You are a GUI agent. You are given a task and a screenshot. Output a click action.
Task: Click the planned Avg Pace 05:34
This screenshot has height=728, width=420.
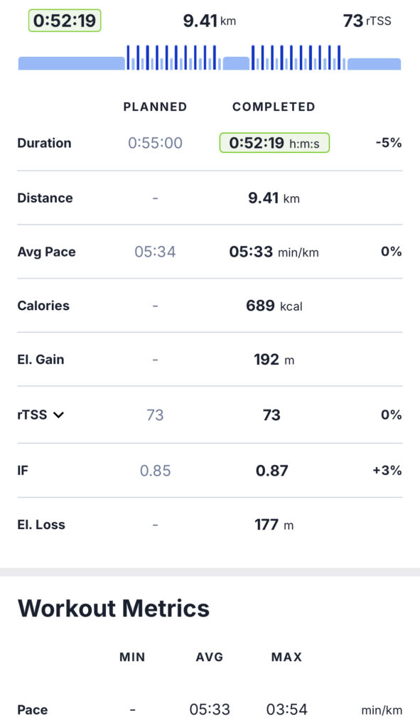(x=155, y=252)
